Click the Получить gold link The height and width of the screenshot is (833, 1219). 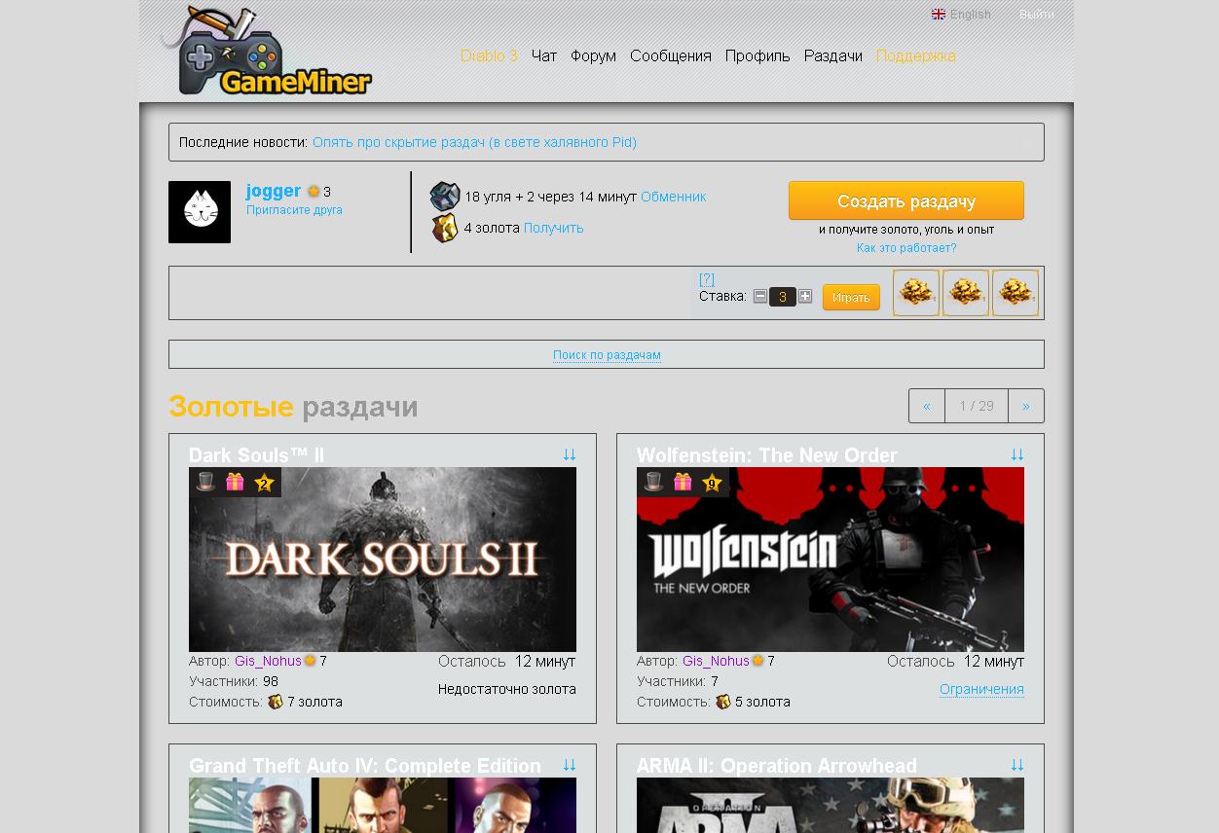[554, 228]
